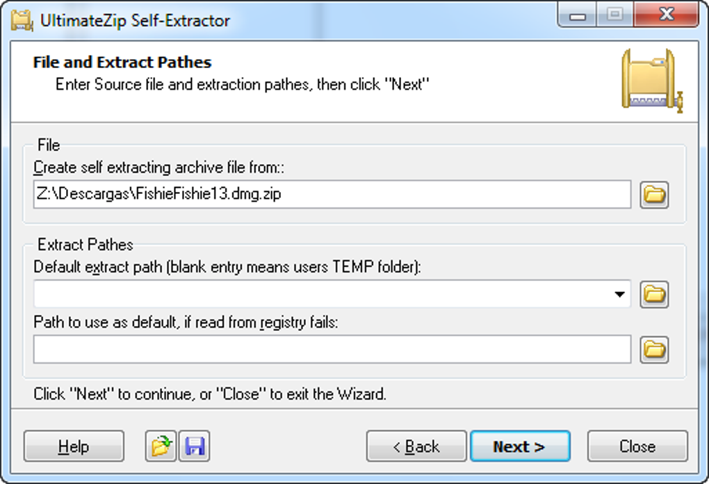The width and height of the screenshot is (709, 484).
Task: Click the "Path to use as default" label
Action: pos(186,323)
